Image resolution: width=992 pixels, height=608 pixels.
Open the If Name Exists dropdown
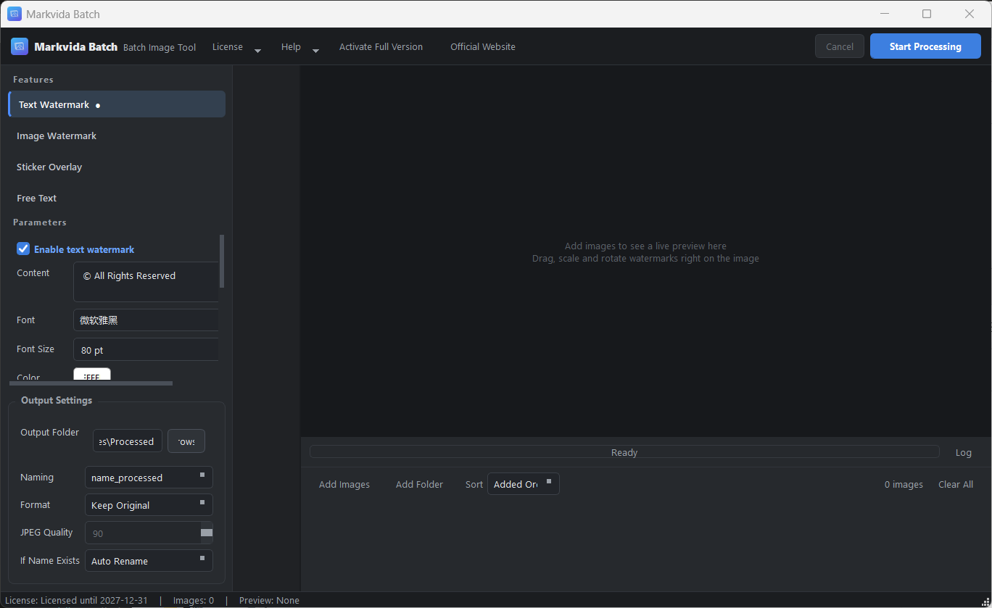pos(149,561)
